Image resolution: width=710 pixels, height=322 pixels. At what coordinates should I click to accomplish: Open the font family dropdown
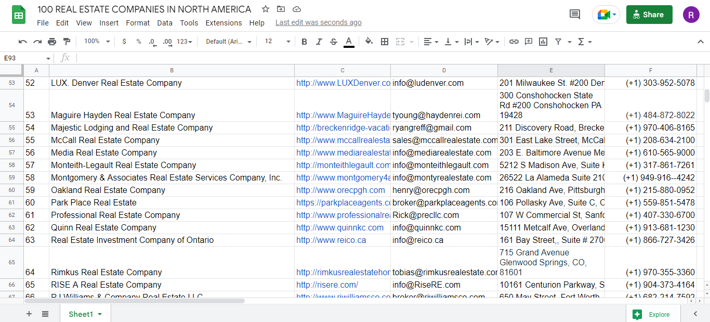(x=228, y=42)
